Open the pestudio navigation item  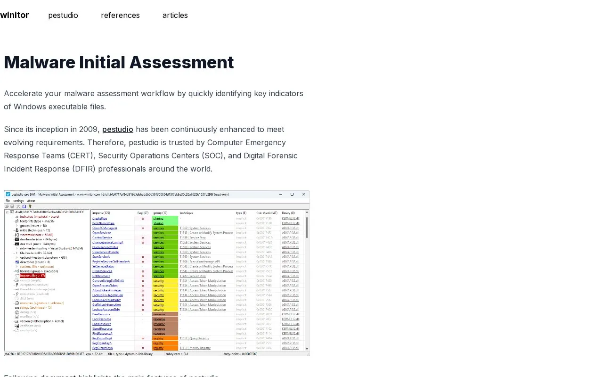point(63,15)
